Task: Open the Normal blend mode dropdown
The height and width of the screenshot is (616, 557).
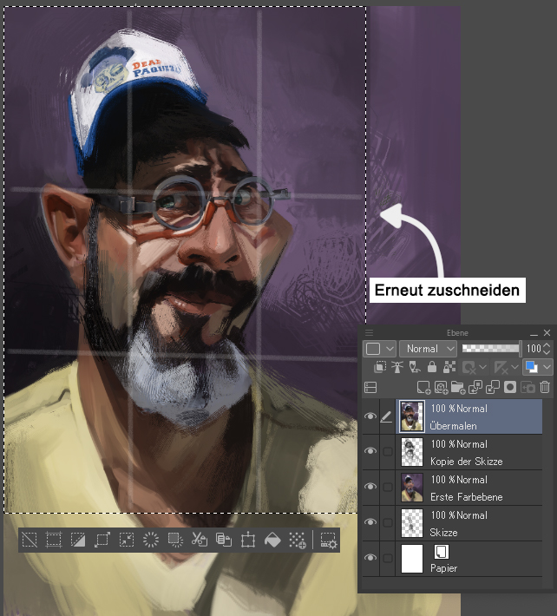Action: 428,349
